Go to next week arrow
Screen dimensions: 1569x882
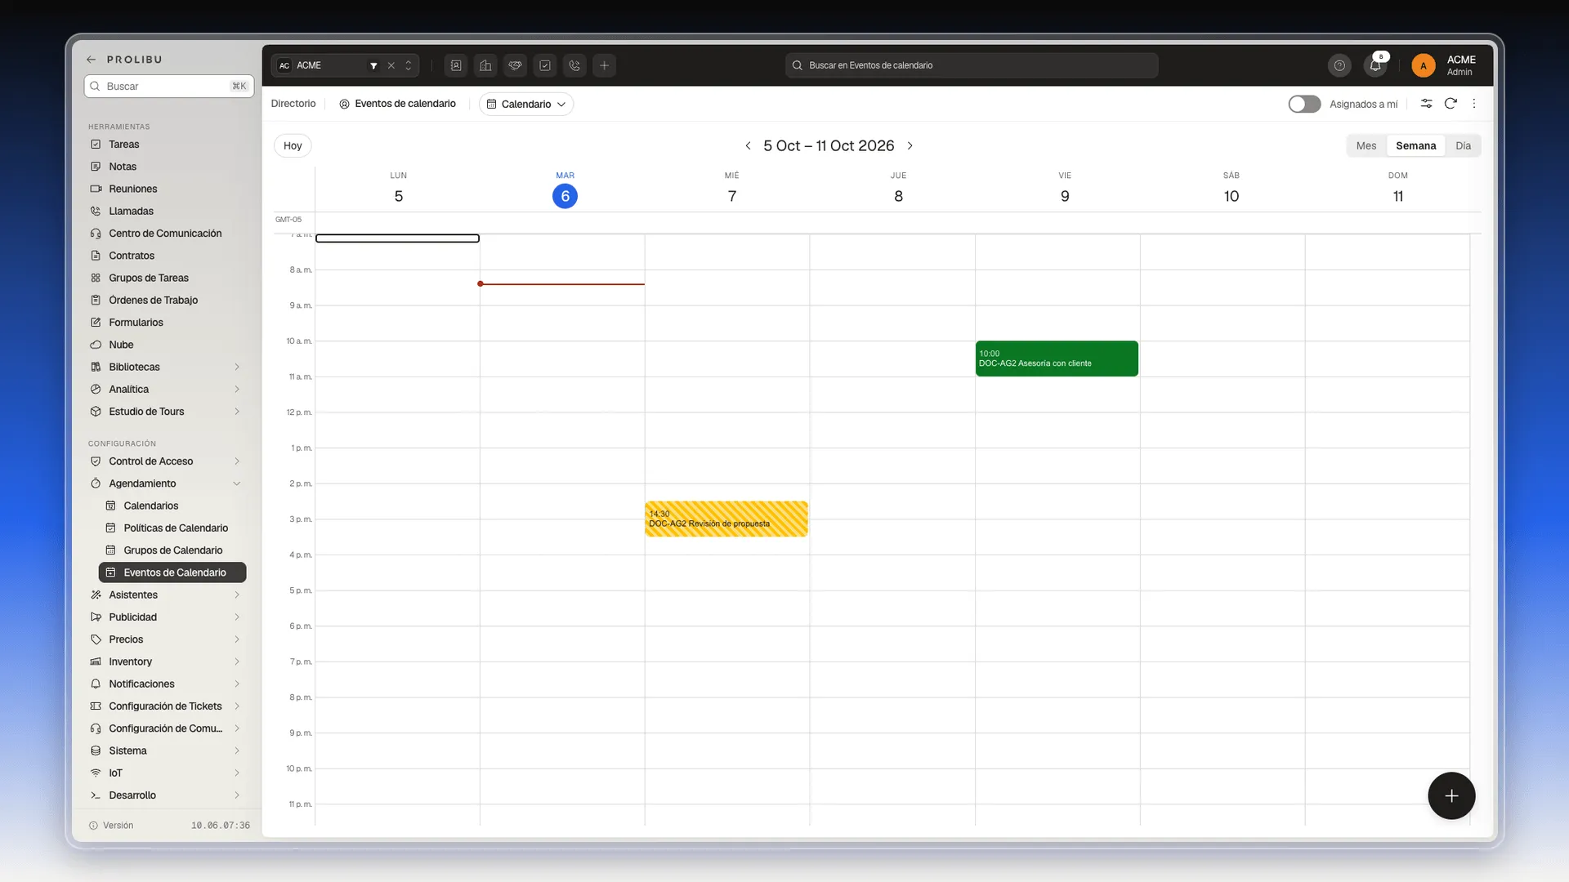tap(910, 145)
